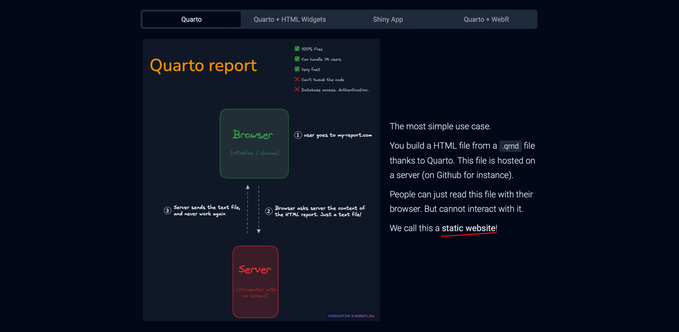Switch to the Quarto tab
The height and width of the screenshot is (332, 679).
point(192,20)
